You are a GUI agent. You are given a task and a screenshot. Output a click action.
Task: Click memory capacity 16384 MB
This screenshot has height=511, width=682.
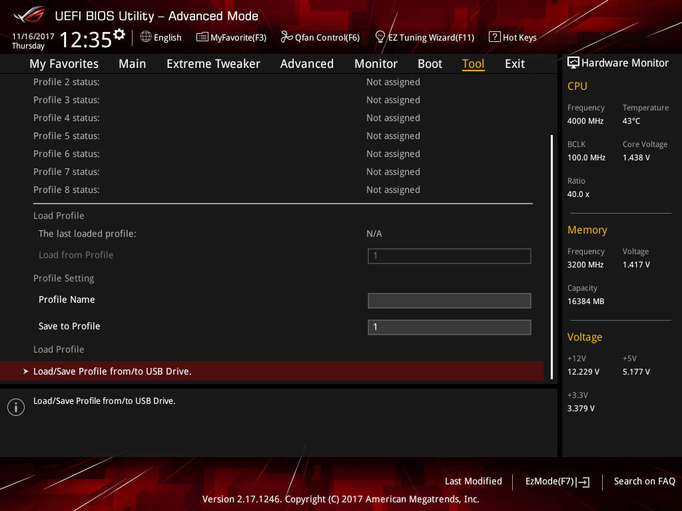pos(585,301)
